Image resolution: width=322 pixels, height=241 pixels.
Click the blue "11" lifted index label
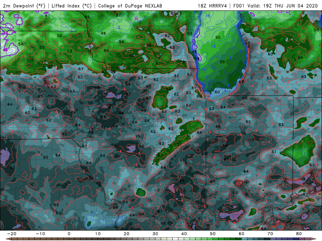point(219,58)
